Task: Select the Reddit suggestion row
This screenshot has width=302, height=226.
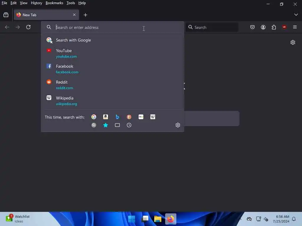Action: point(112,85)
